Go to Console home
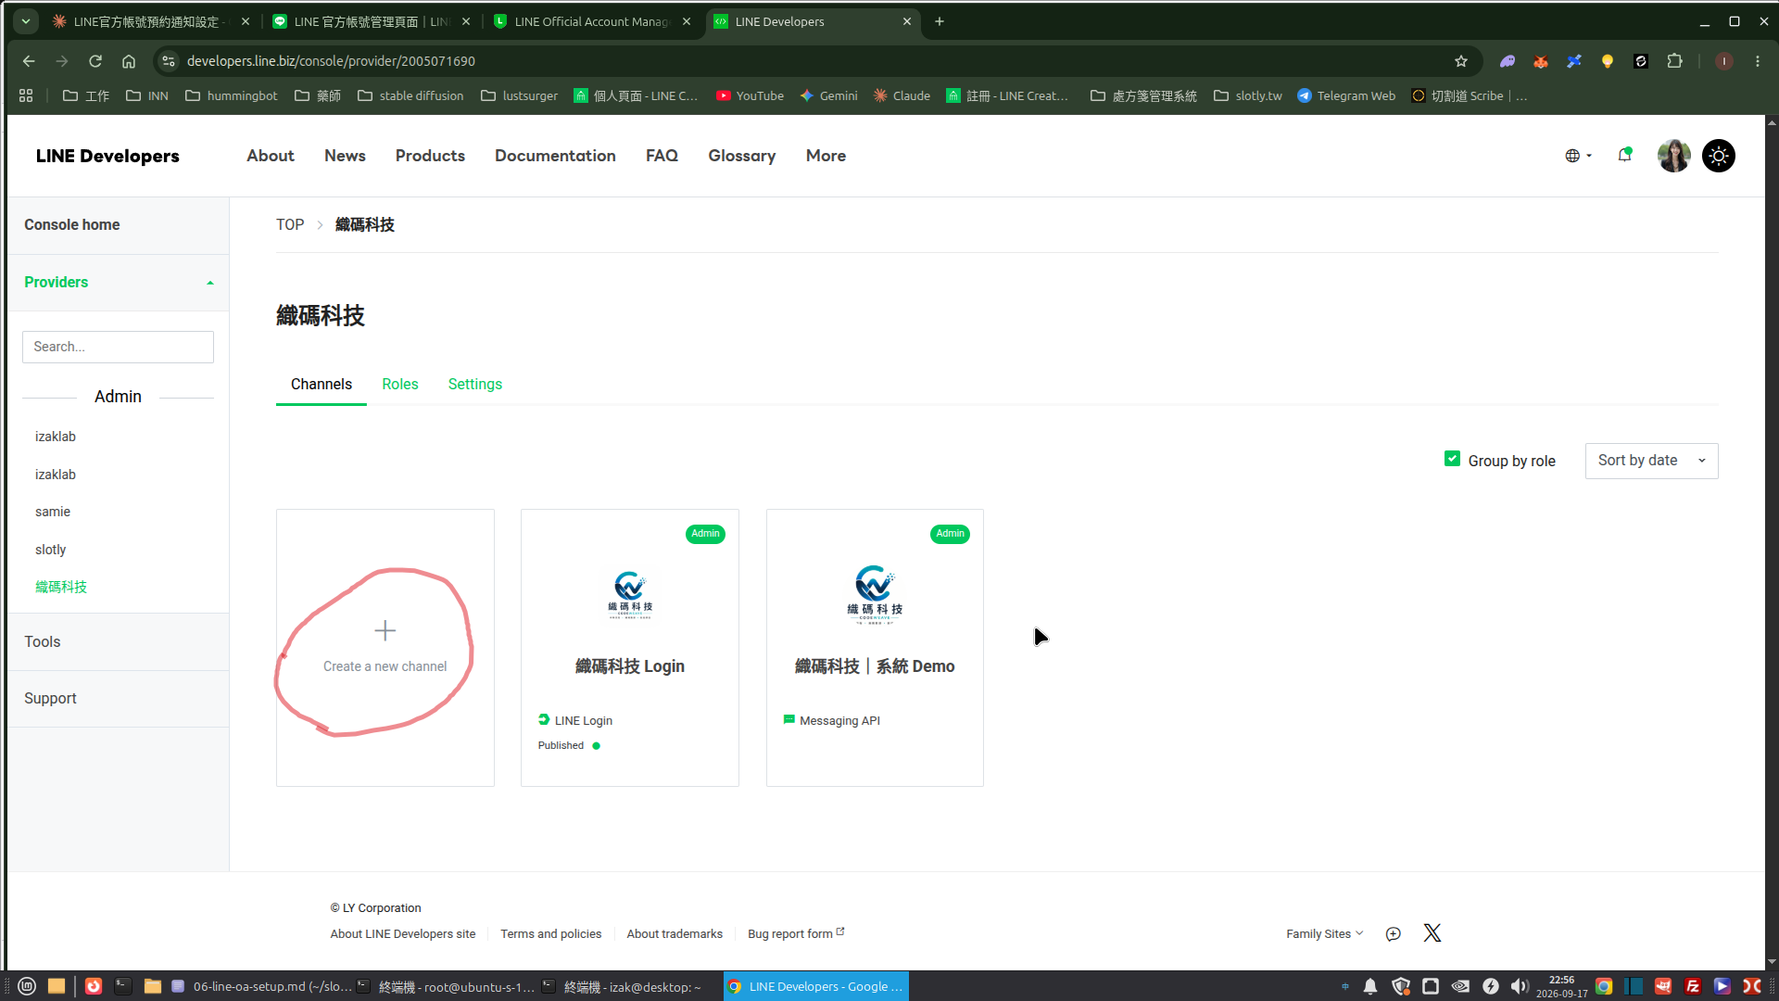Image resolution: width=1779 pixels, height=1001 pixels. [x=72, y=225]
